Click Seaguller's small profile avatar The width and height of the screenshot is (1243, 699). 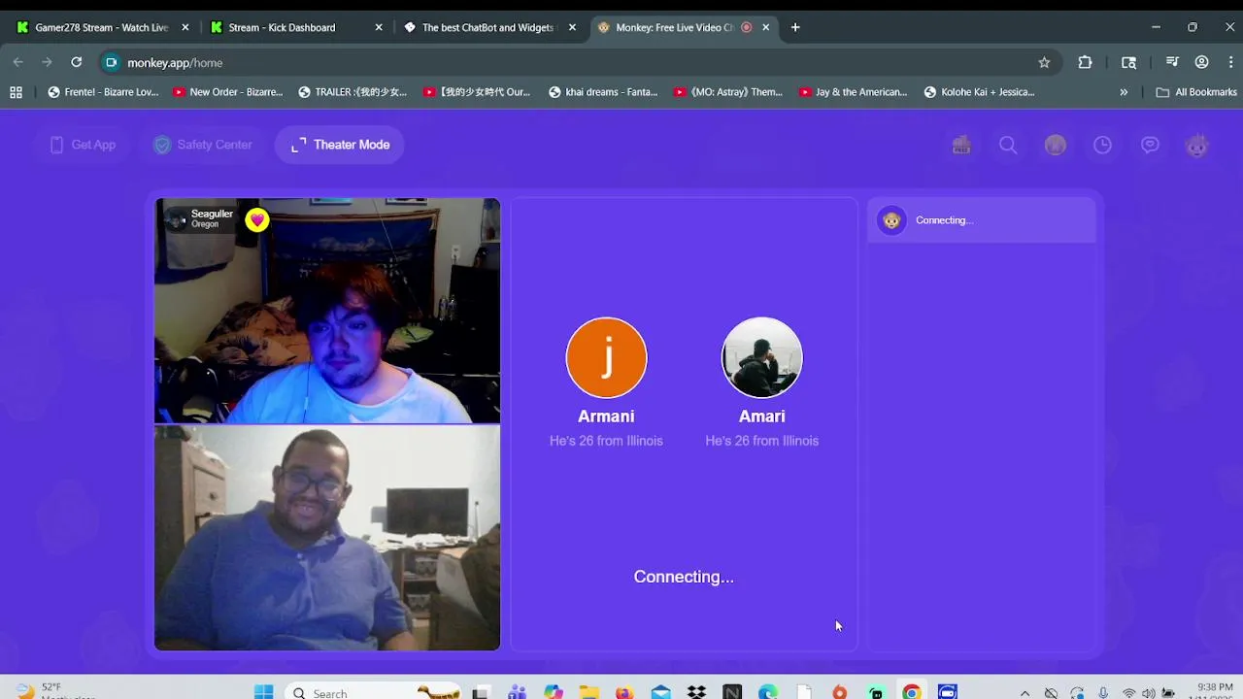click(x=176, y=219)
